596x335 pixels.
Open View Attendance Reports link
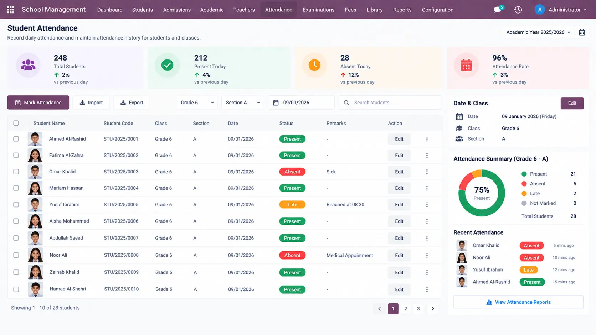518,302
